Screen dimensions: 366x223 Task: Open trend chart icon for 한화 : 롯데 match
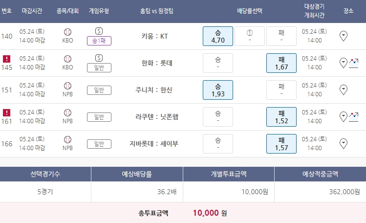[x=354, y=63]
